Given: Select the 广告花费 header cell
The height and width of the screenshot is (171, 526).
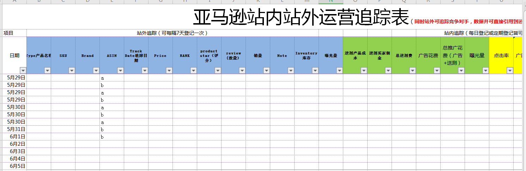Looking at the screenshot, I should point(428,55).
